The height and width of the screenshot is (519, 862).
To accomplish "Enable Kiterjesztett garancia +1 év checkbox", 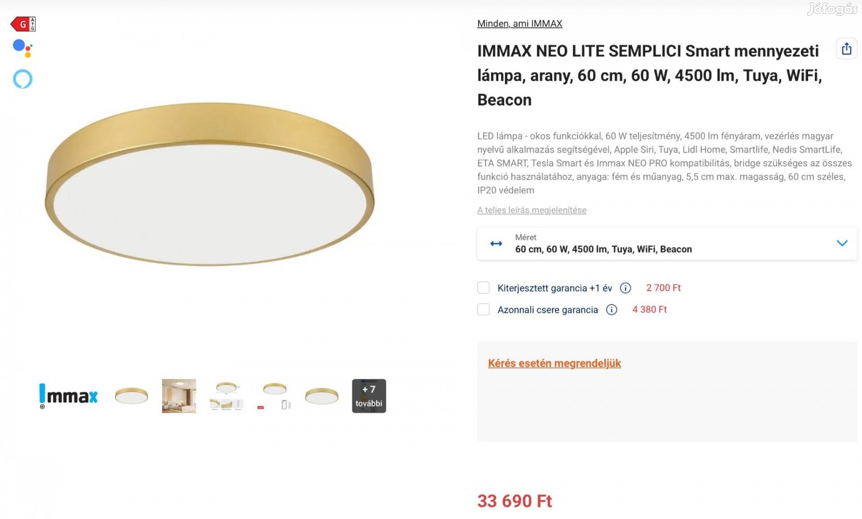I will 483,288.
